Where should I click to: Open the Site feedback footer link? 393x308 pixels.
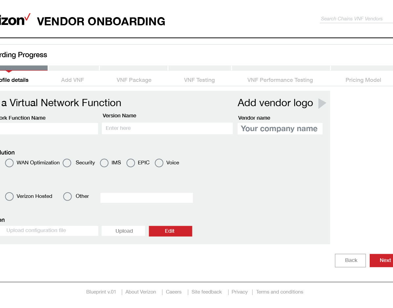pyautogui.click(x=207, y=292)
